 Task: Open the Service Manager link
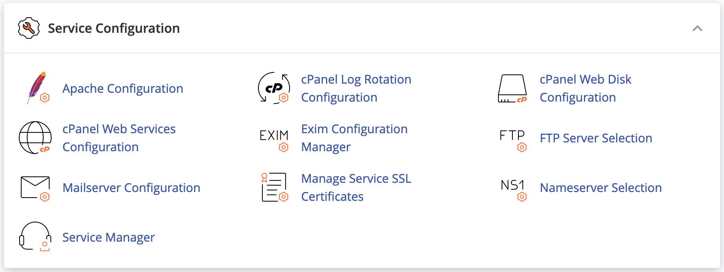point(108,237)
